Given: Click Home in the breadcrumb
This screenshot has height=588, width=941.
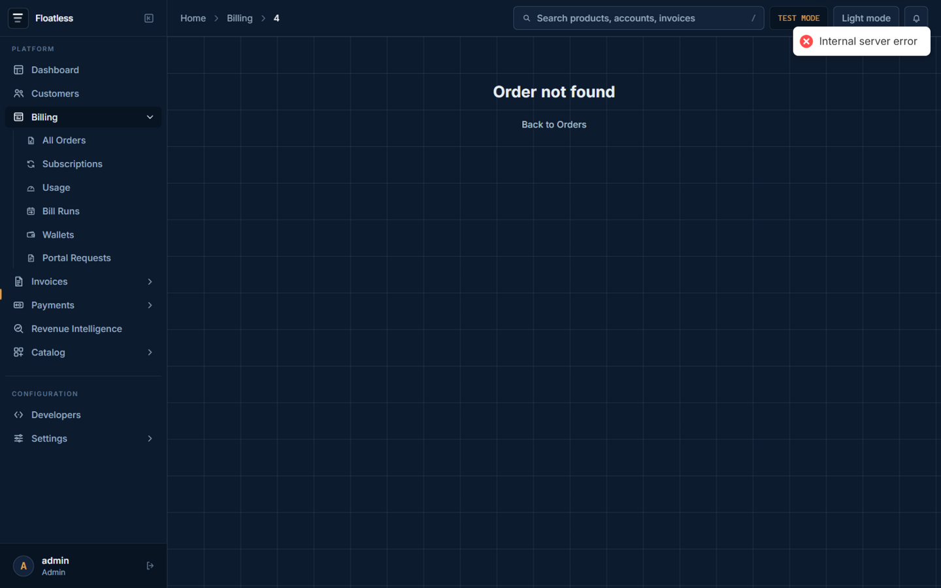Looking at the screenshot, I should [x=193, y=18].
